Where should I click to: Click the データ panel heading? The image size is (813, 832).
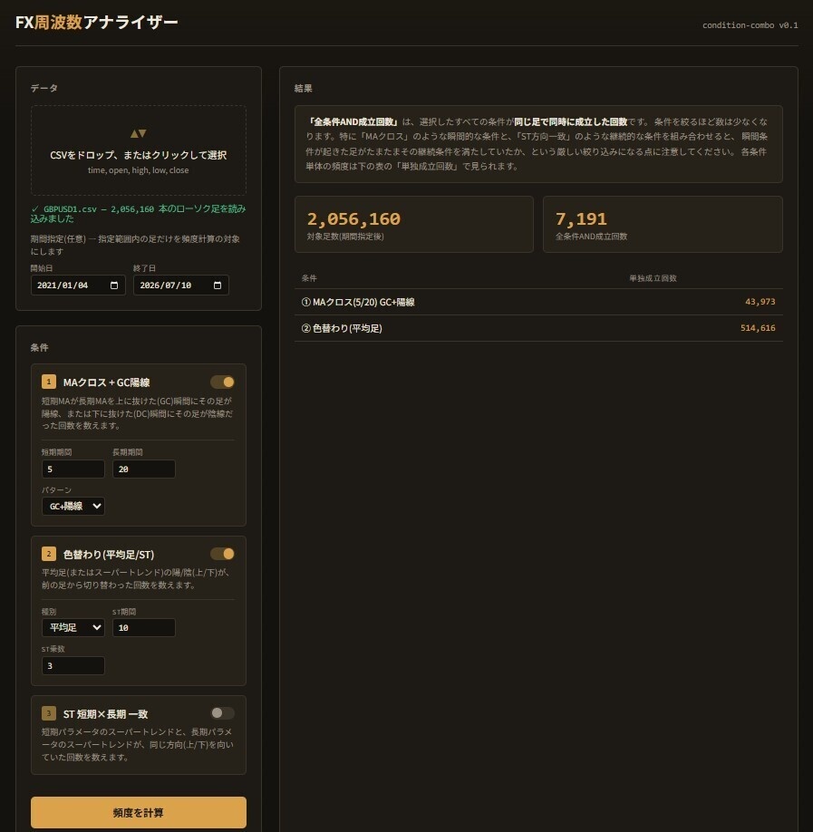click(44, 88)
